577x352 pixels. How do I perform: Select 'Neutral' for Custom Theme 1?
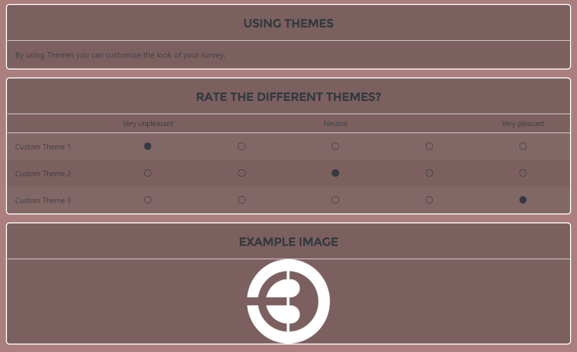[335, 146]
